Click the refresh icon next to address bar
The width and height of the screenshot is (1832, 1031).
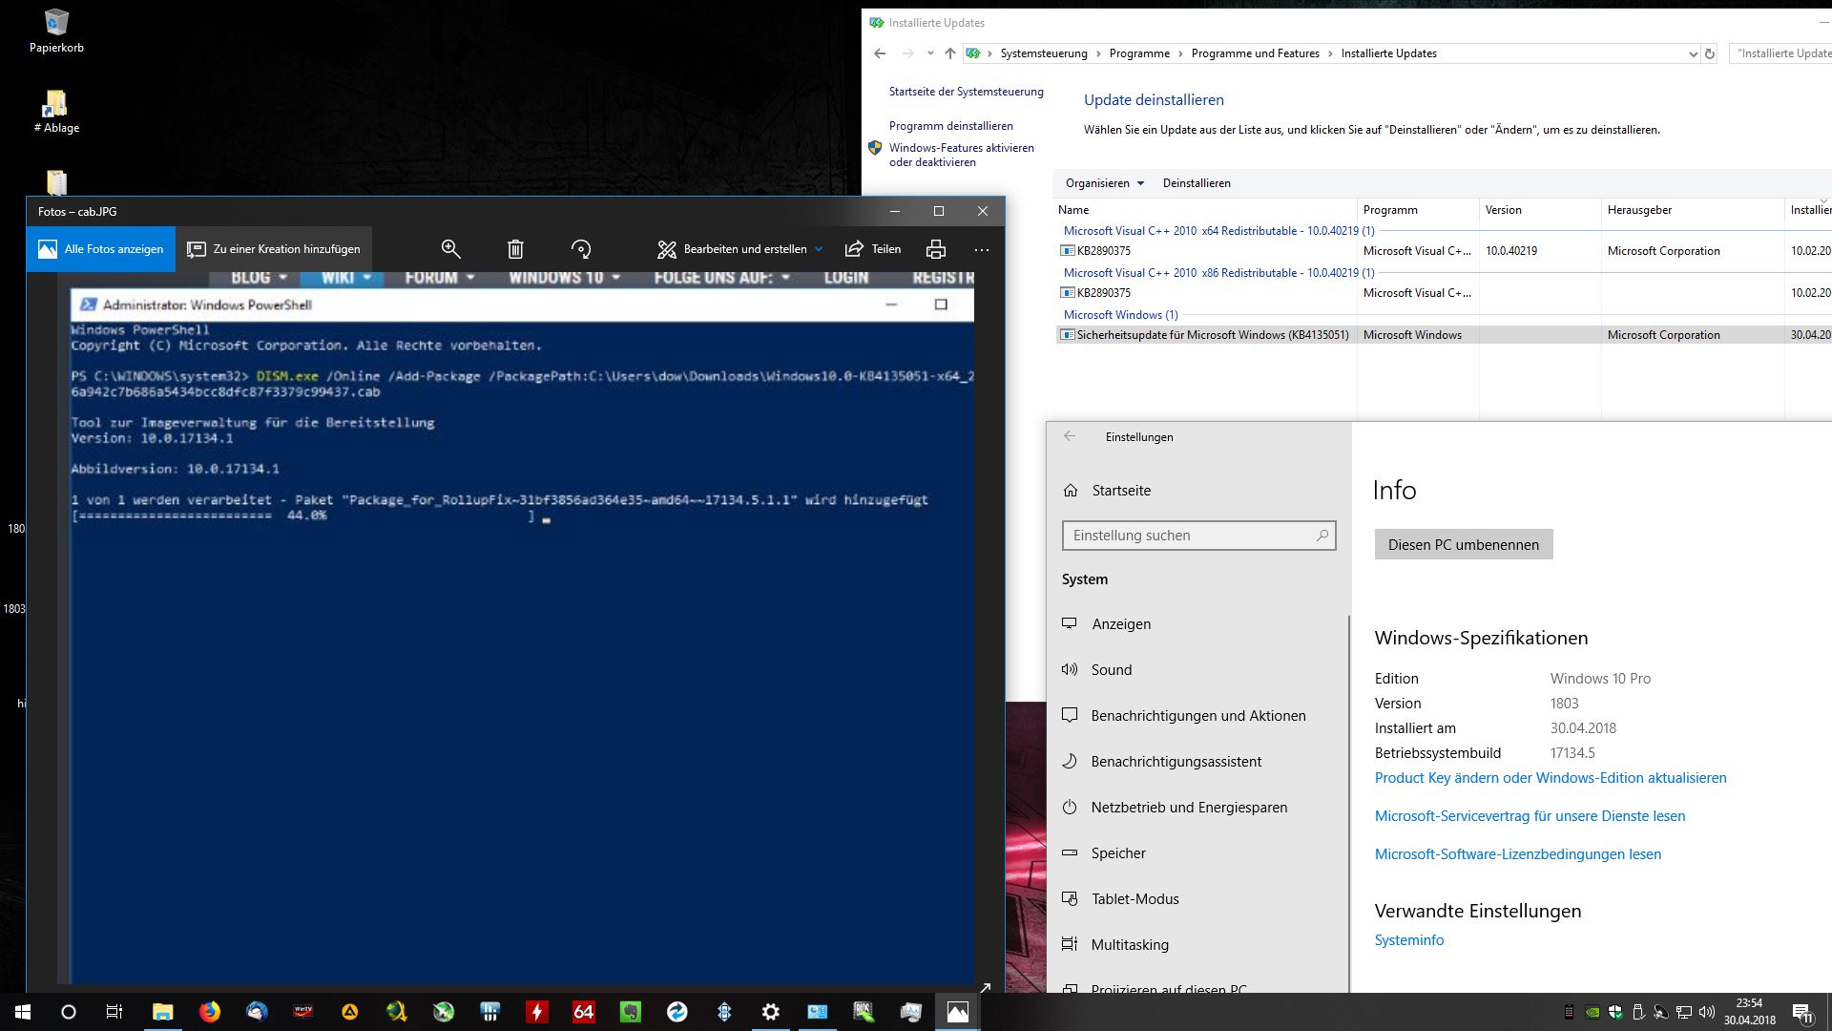(1710, 53)
